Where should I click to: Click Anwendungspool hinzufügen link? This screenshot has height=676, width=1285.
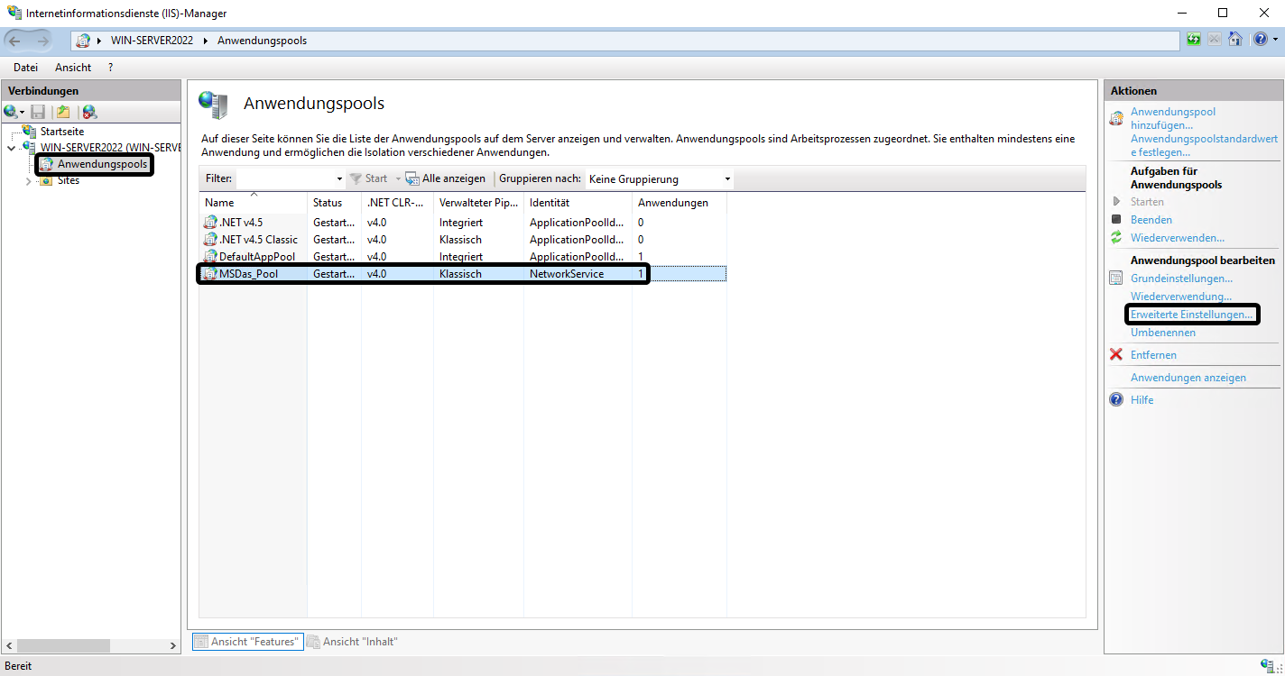point(1173,118)
